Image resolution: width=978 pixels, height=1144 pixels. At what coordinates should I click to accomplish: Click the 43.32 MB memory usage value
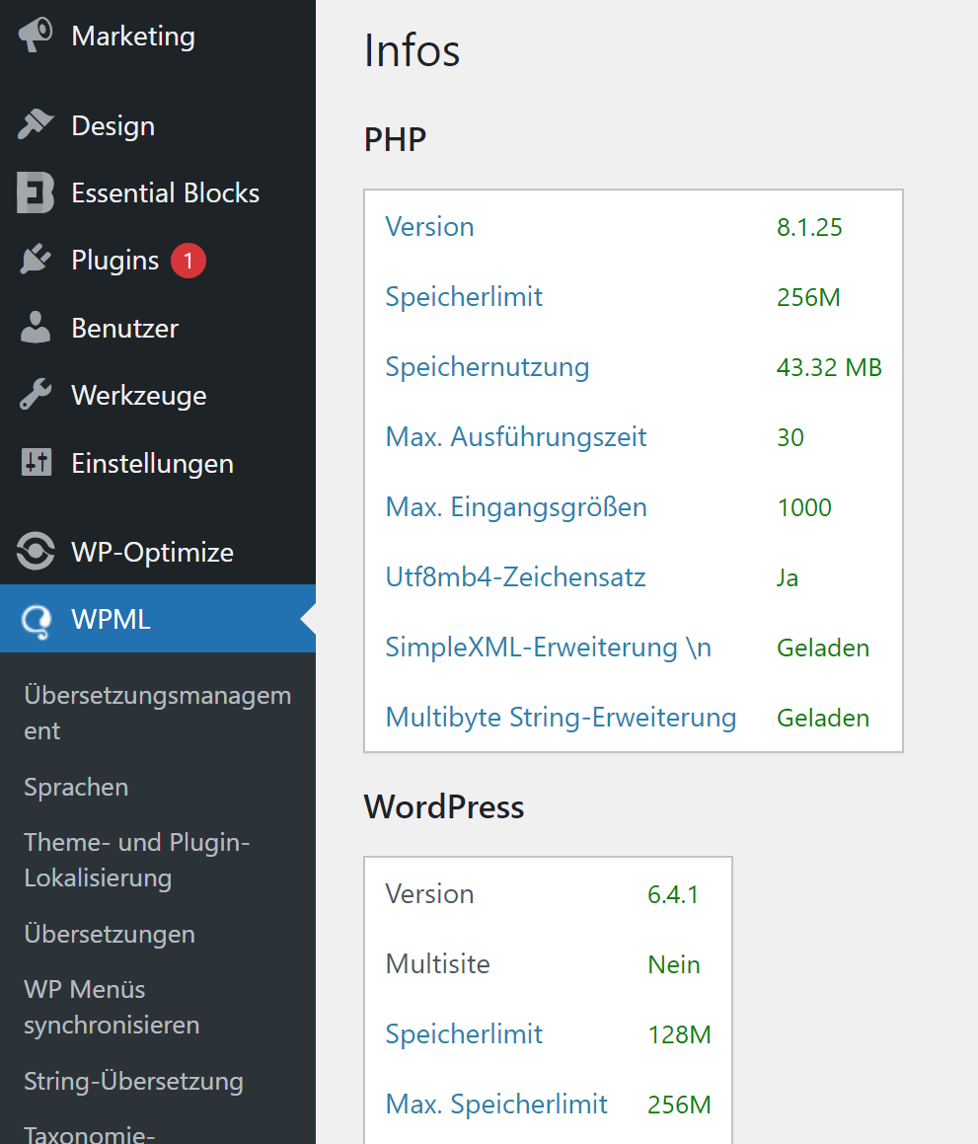[x=829, y=368]
